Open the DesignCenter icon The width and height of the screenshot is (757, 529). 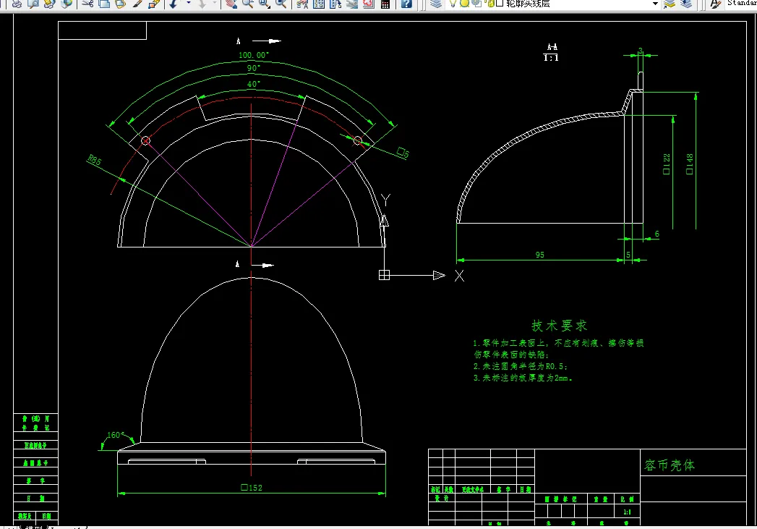(x=319, y=4)
